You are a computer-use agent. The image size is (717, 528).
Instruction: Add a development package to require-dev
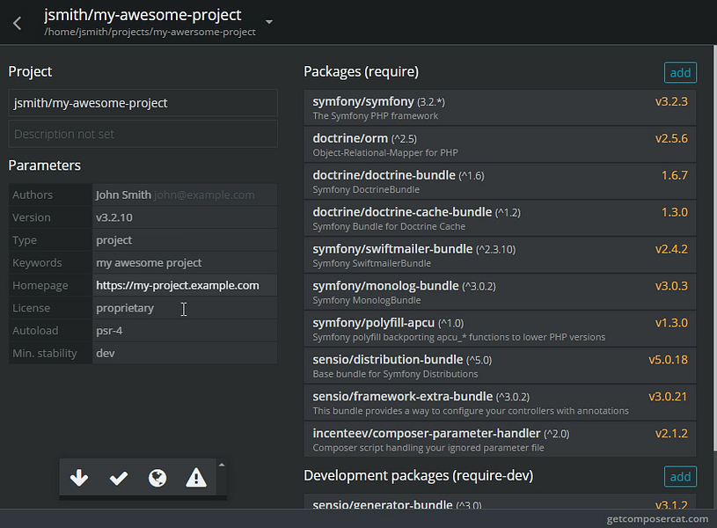pyautogui.click(x=680, y=477)
